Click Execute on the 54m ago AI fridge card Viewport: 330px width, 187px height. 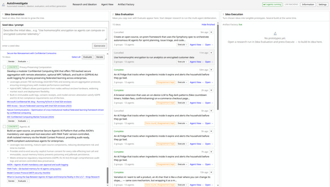click(x=182, y=83)
